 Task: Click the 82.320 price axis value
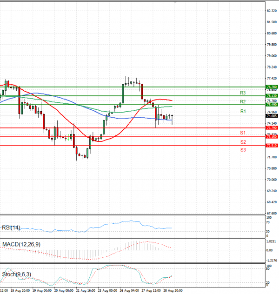[272, 11]
